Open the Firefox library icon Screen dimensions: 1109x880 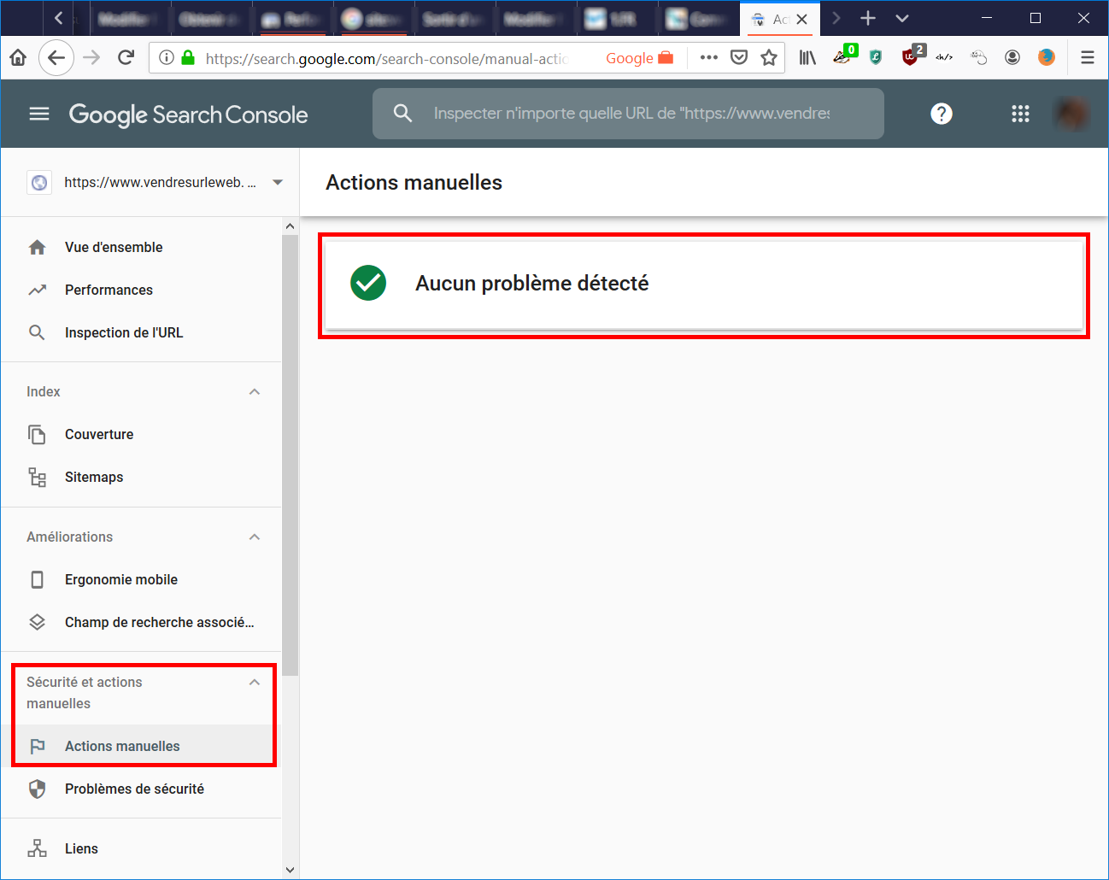[807, 57]
